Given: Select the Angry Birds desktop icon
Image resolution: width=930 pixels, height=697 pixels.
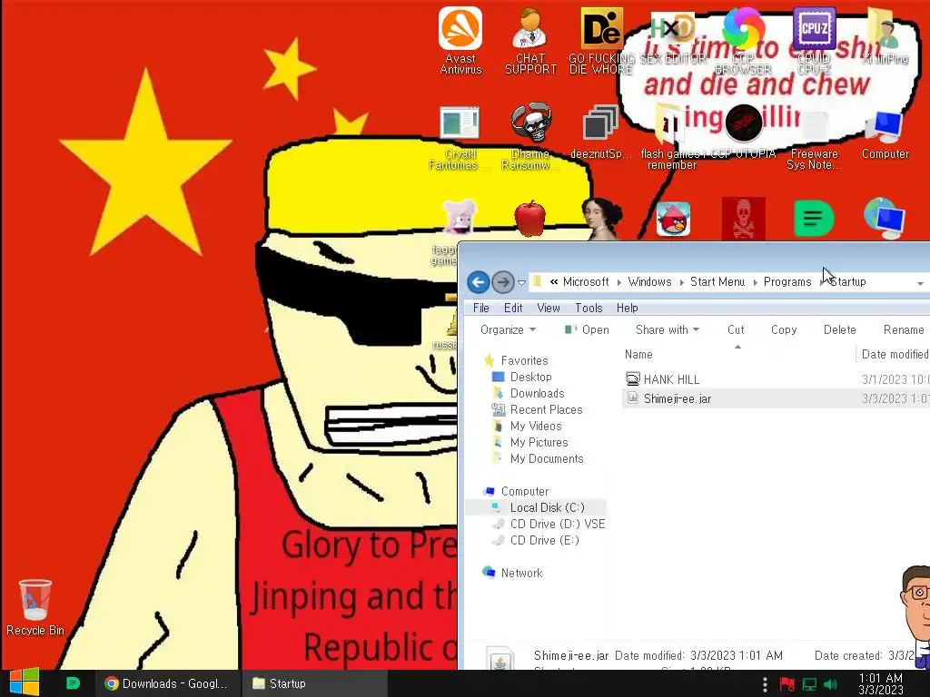Looking at the screenshot, I should coord(673,219).
